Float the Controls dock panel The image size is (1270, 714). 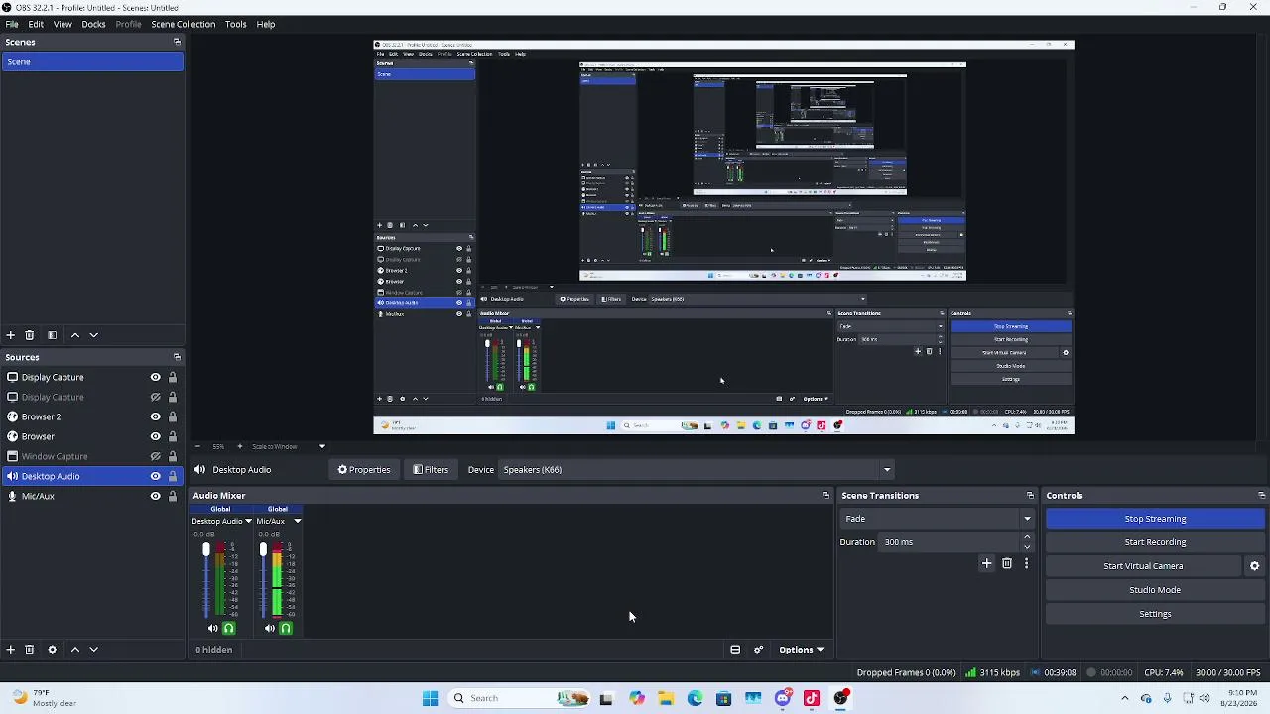coord(1261,496)
